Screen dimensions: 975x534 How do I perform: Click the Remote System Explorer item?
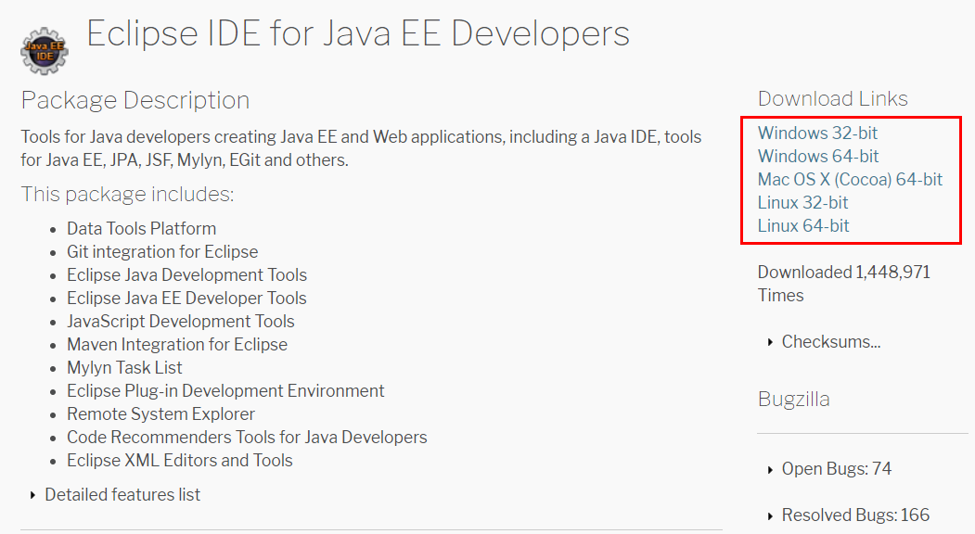click(160, 414)
